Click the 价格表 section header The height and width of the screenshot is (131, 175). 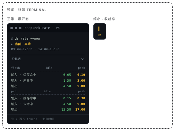[48, 59]
